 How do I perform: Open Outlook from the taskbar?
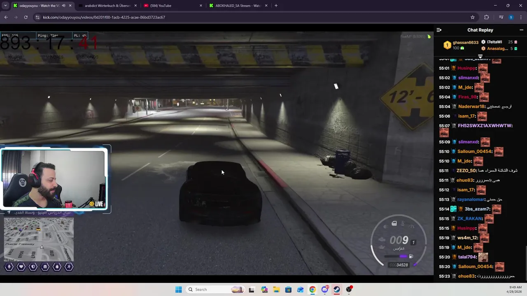300,289
